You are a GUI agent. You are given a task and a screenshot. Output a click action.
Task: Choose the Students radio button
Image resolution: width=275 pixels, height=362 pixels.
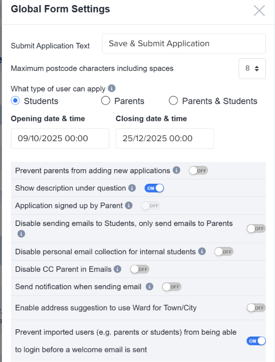[15, 101]
